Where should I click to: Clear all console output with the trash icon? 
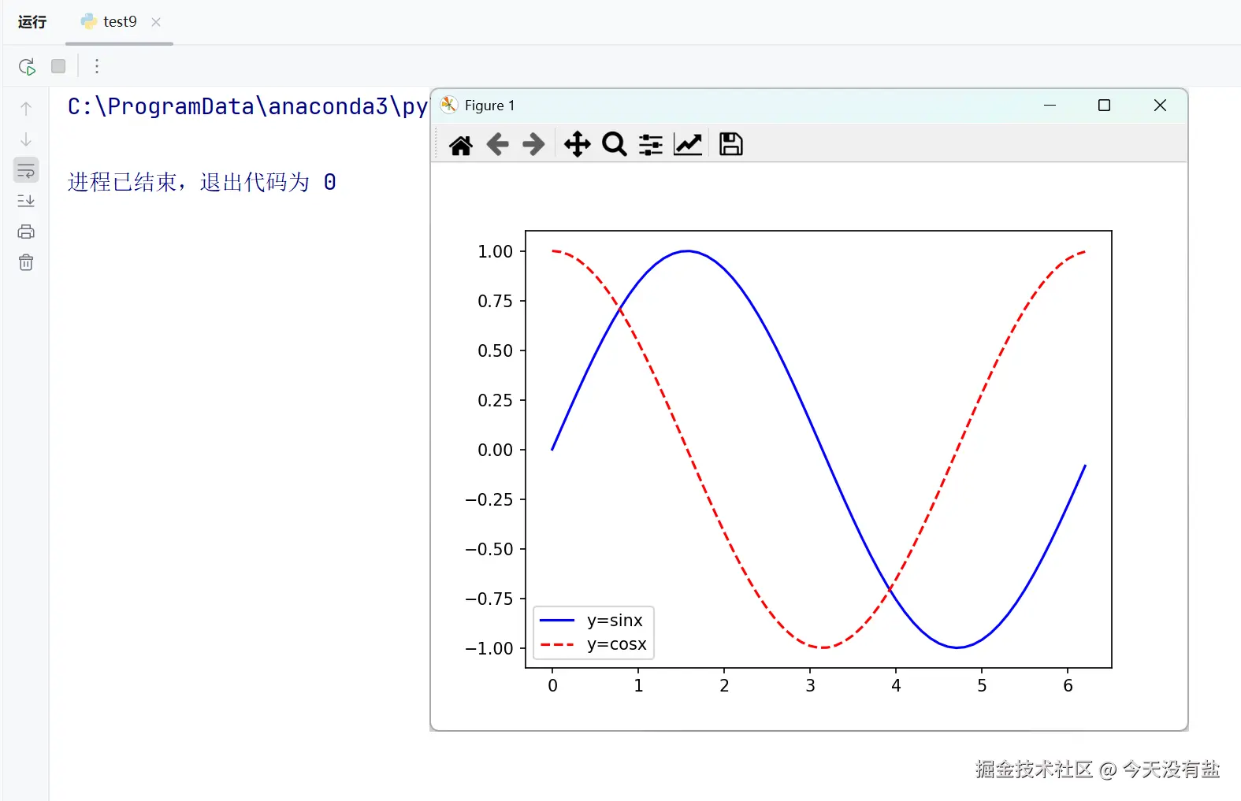(26, 262)
